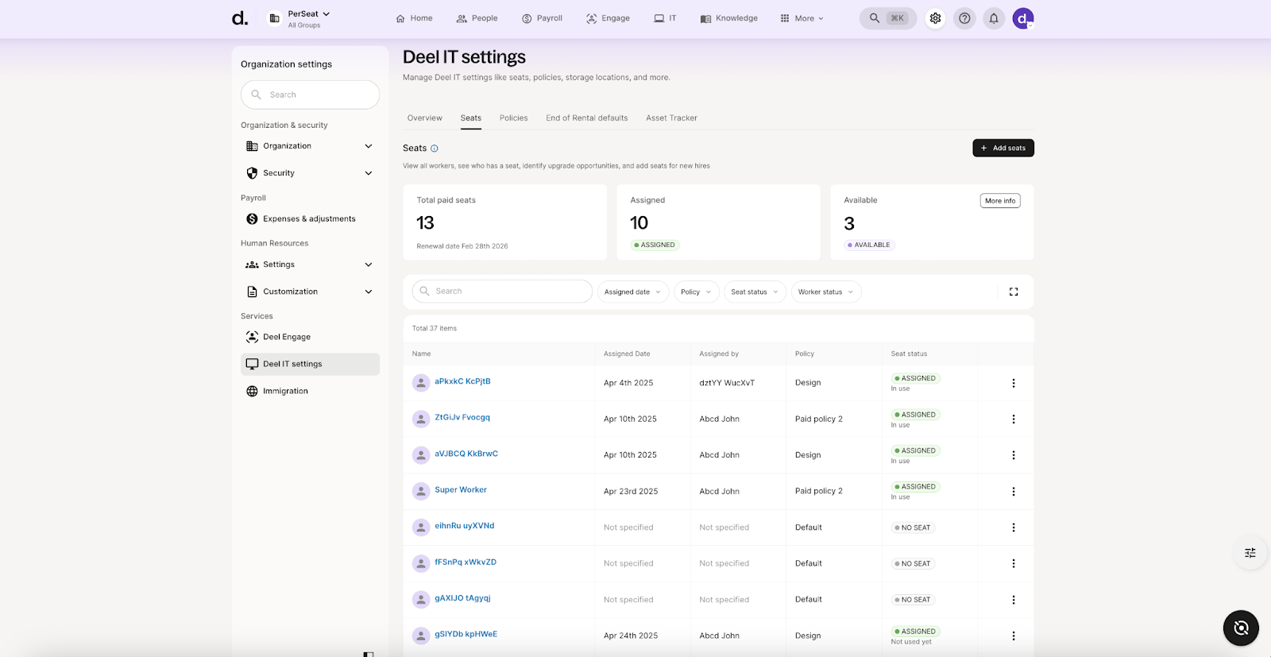
Task: Click the Add seats button
Action: click(x=1003, y=148)
